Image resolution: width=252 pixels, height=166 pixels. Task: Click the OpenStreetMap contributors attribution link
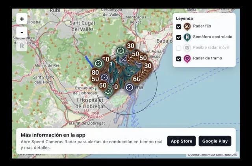point(212,155)
